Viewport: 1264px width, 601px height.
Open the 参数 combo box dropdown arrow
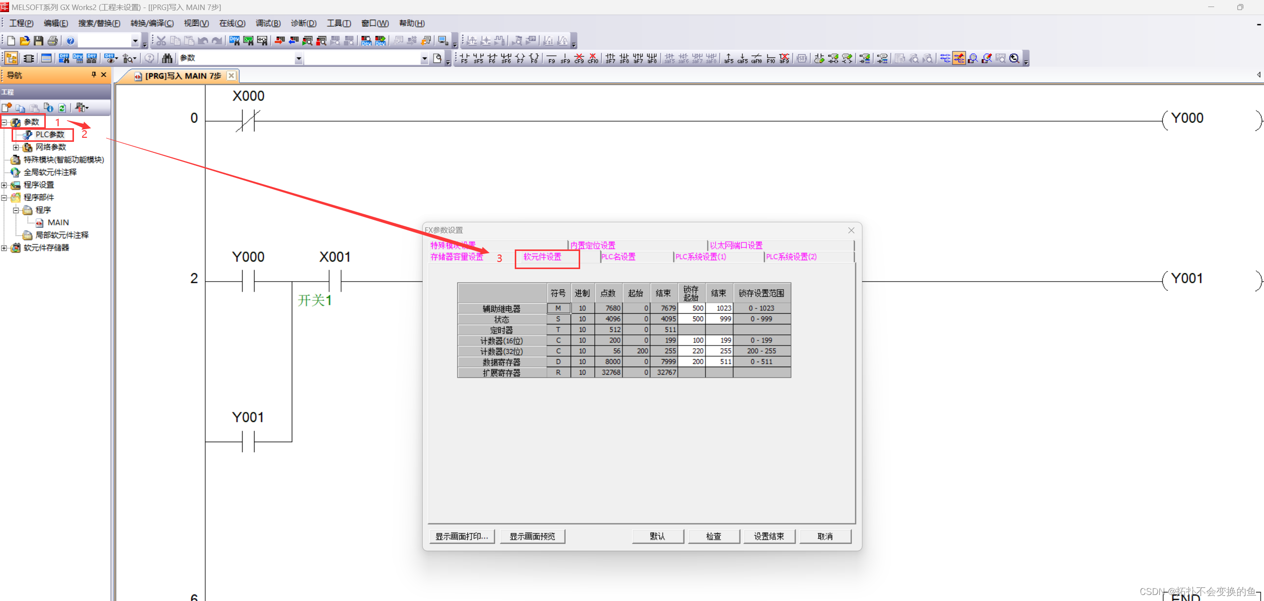click(298, 58)
